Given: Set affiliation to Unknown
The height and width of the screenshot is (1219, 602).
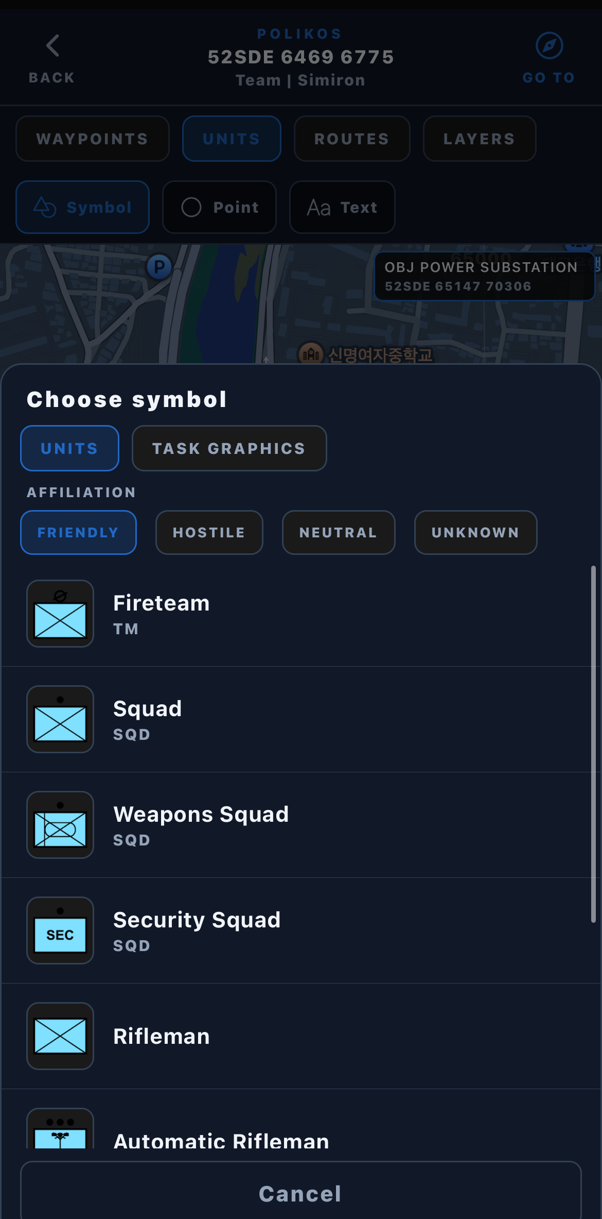Looking at the screenshot, I should click(x=476, y=533).
